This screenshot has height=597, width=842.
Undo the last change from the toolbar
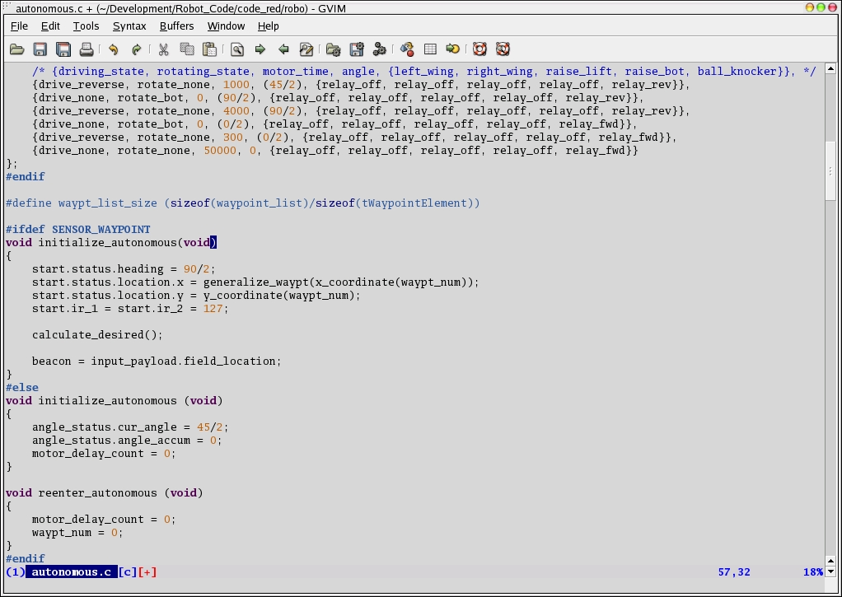point(114,49)
